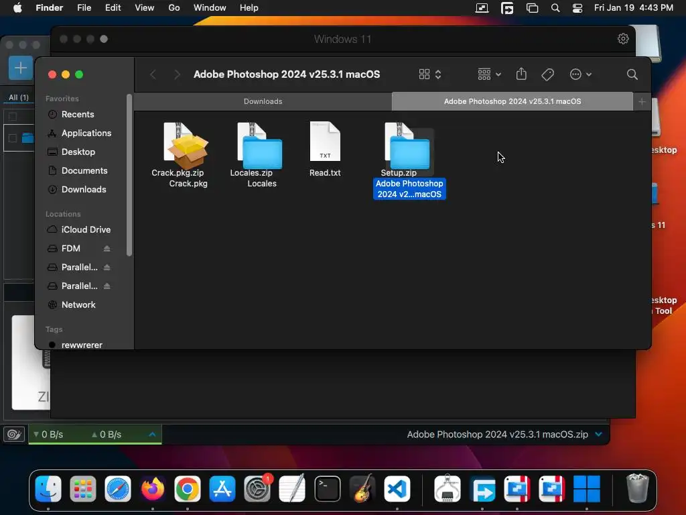
Task: Launch Visual Studio Code from the Dock
Action: (397, 488)
